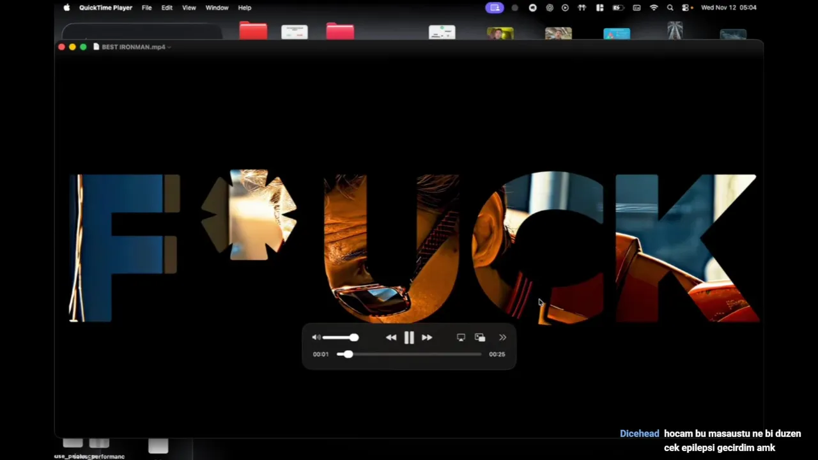This screenshot has height=460, width=818.
Task: Open Spotlight search
Action: [670, 8]
